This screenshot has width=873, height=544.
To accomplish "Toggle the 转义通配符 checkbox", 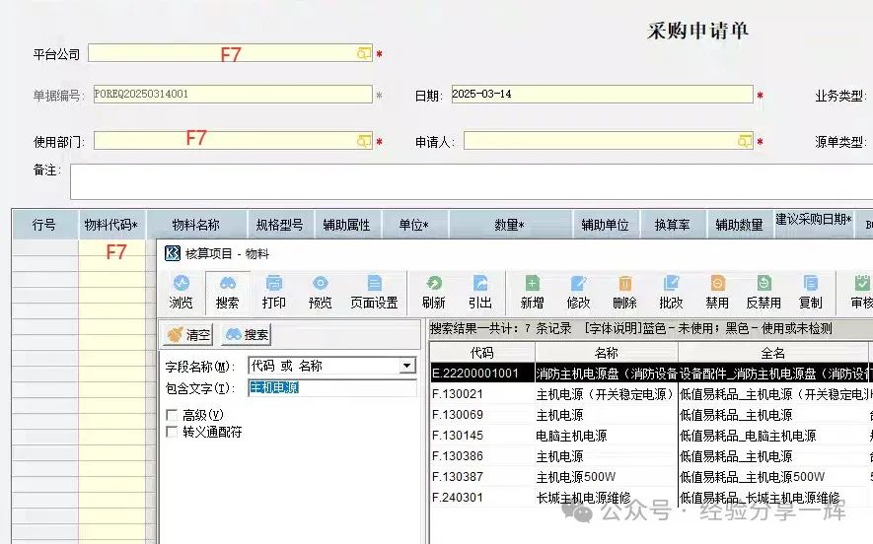I will point(173,432).
